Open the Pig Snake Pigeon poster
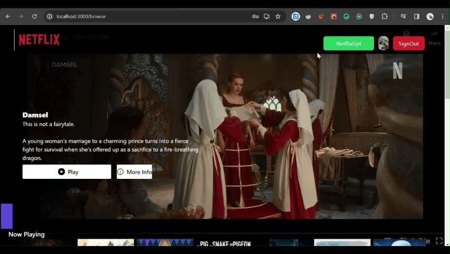The image size is (450, 254). pyautogui.click(x=224, y=242)
